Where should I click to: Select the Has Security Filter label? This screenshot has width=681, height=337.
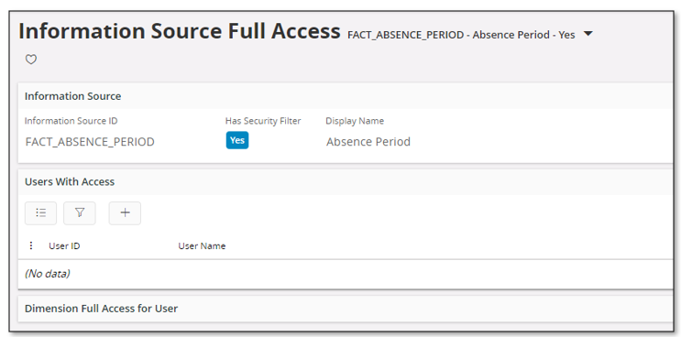click(263, 121)
